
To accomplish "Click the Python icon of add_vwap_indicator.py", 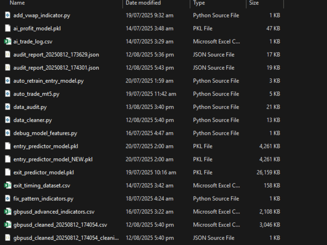I will click(8, 15).
